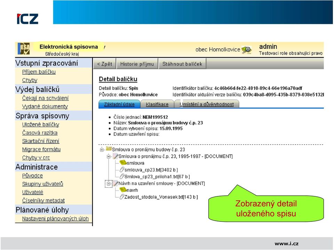The width and height of the screenshot is (334, 250).
Task: Open the Příjem balíčku link
Action: click(x=39, y=72)
